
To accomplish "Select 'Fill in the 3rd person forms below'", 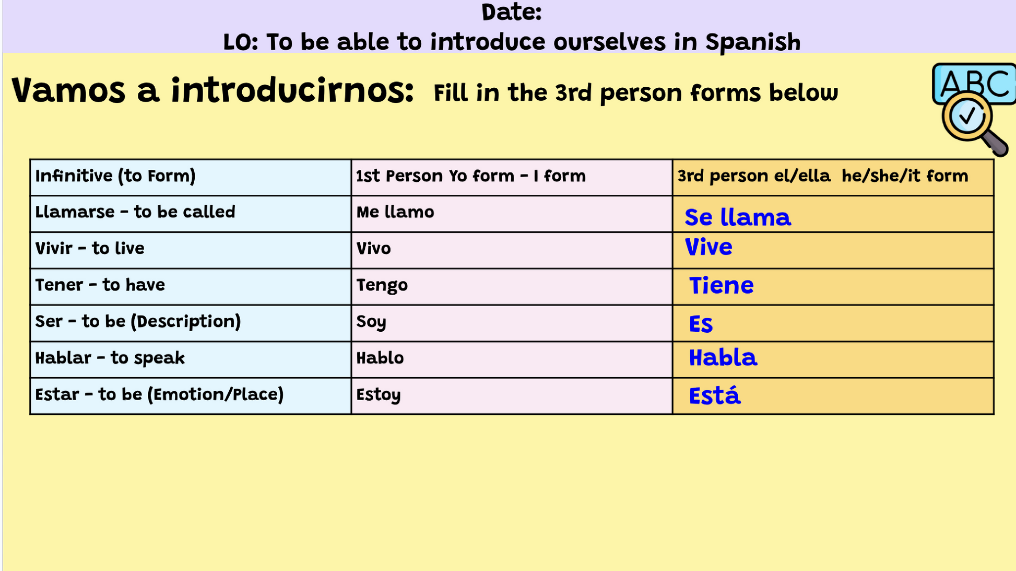I will click(636, 93).
